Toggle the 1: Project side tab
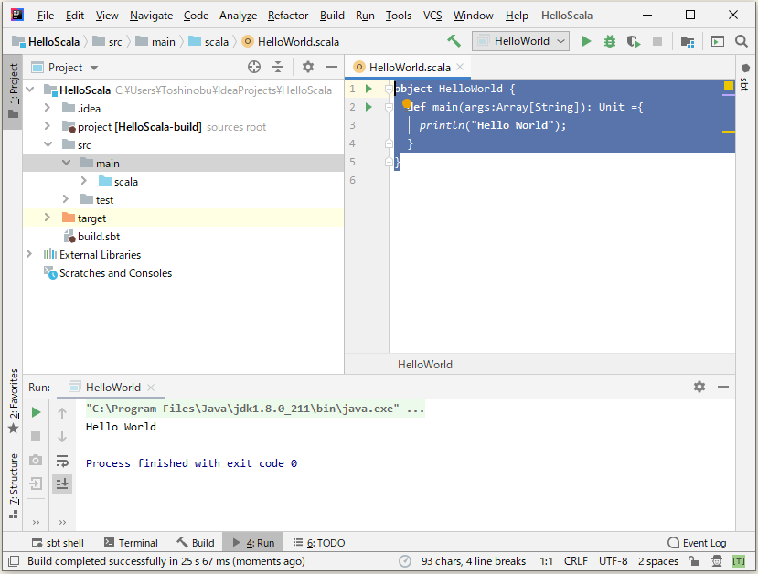 click(13, 91)
